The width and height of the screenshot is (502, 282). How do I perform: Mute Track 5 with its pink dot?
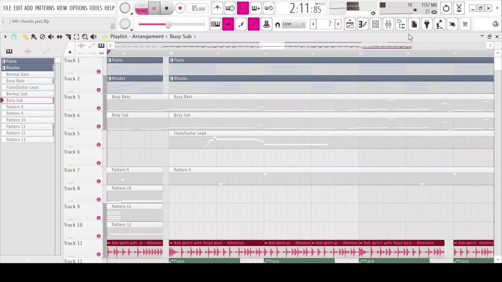point(98,145)
